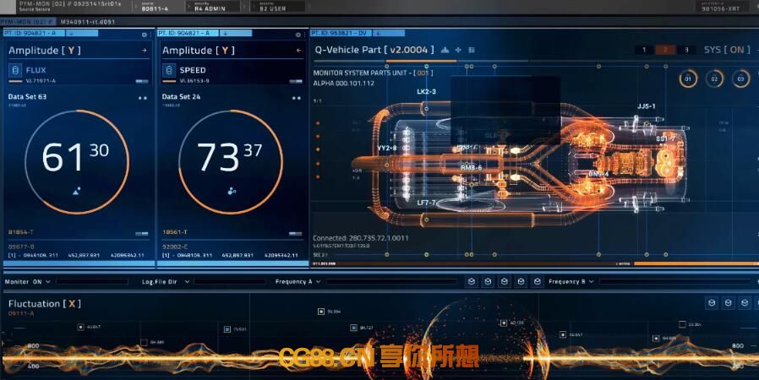Click triangle icon below the 61 gauge value
The image size is (759, 380).
coord(76,192)
